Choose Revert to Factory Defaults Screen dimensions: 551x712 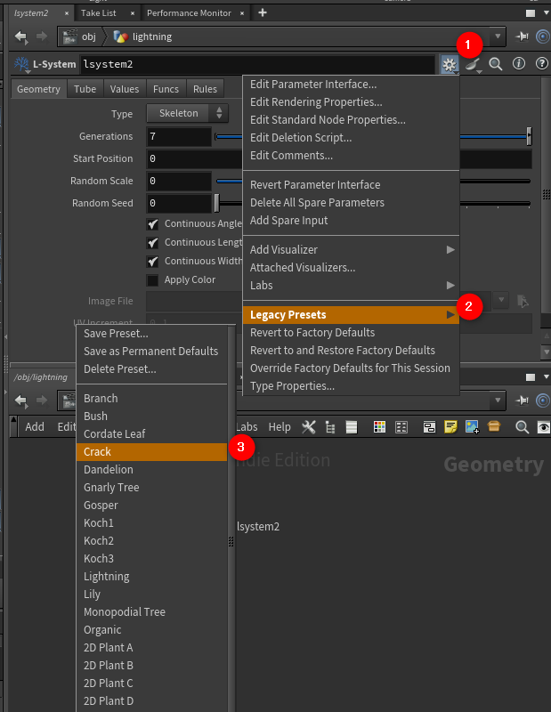coord(351,332)
